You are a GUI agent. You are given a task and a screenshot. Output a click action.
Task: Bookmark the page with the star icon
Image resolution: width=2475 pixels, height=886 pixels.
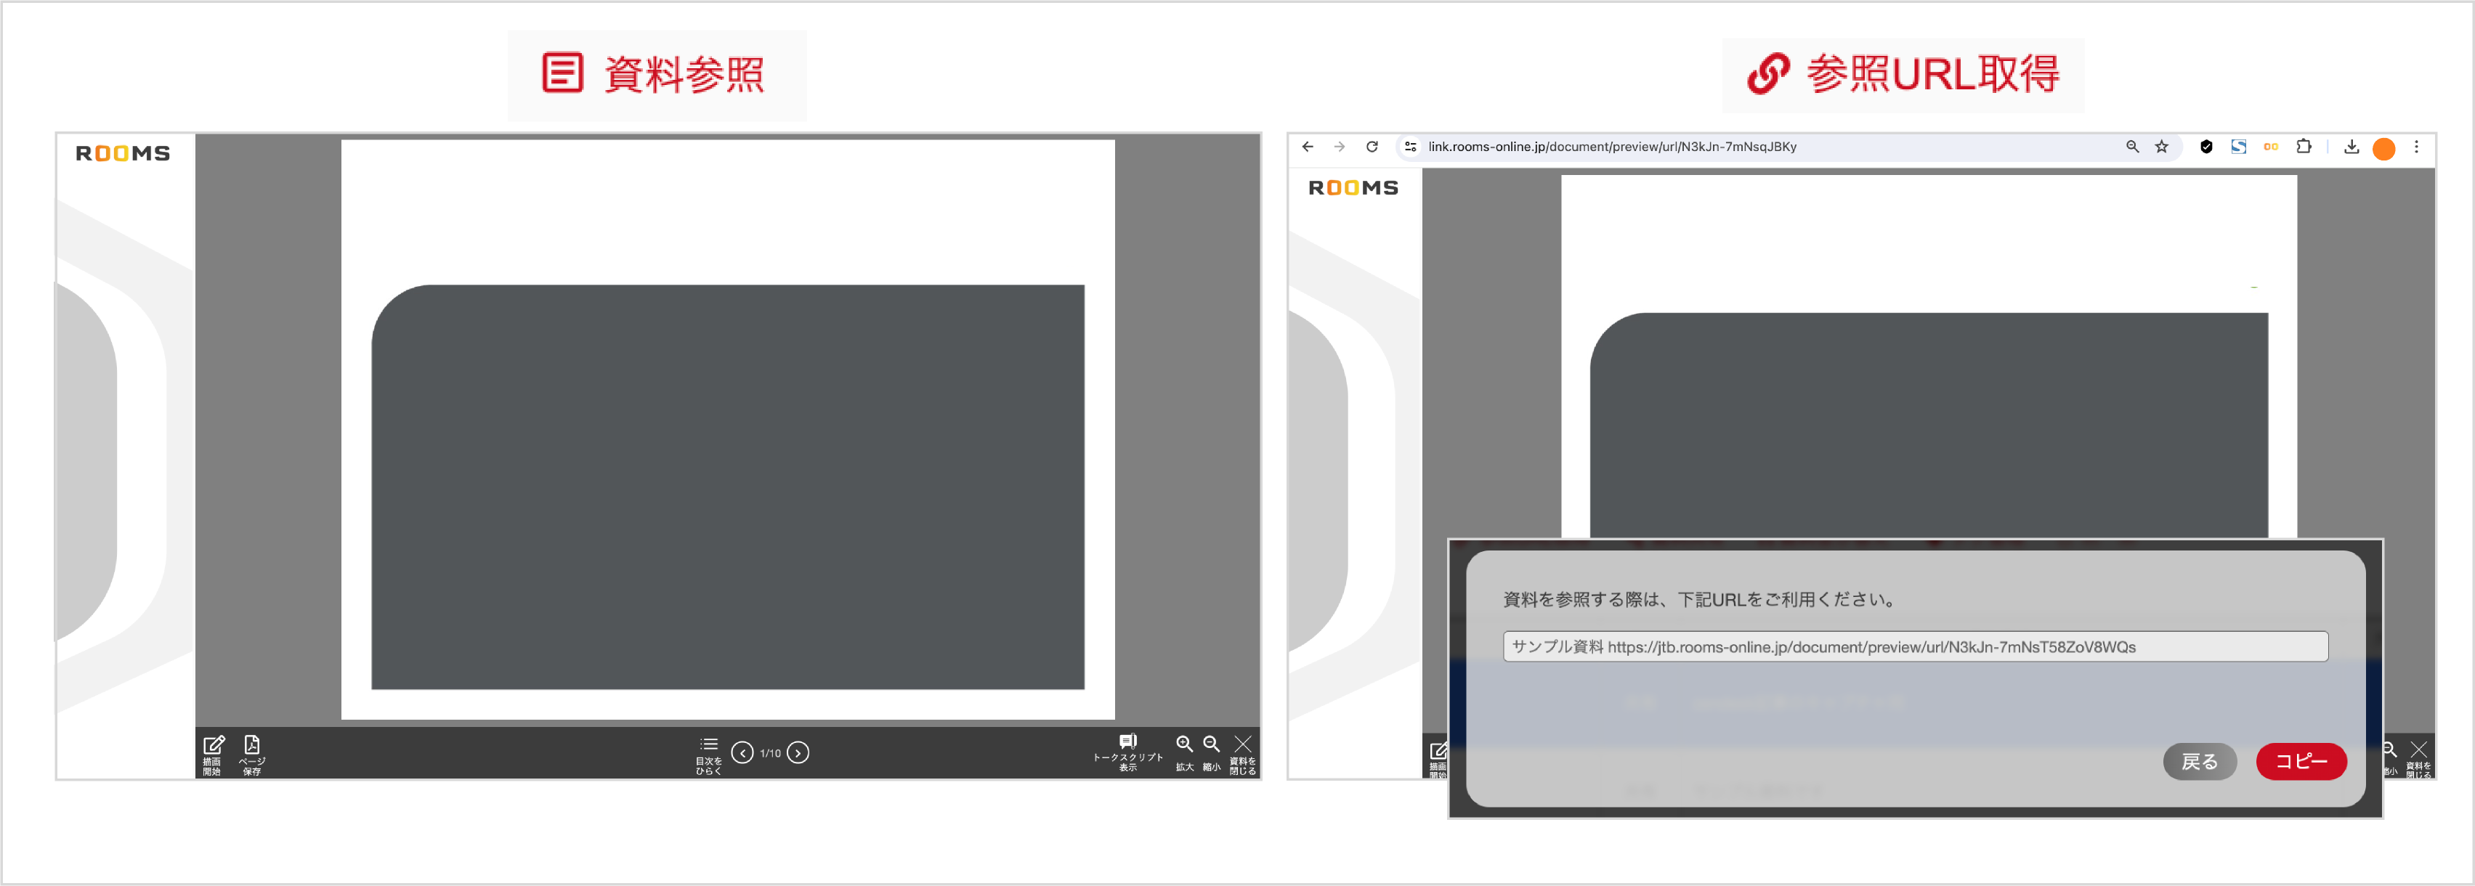coord(2162,147)
